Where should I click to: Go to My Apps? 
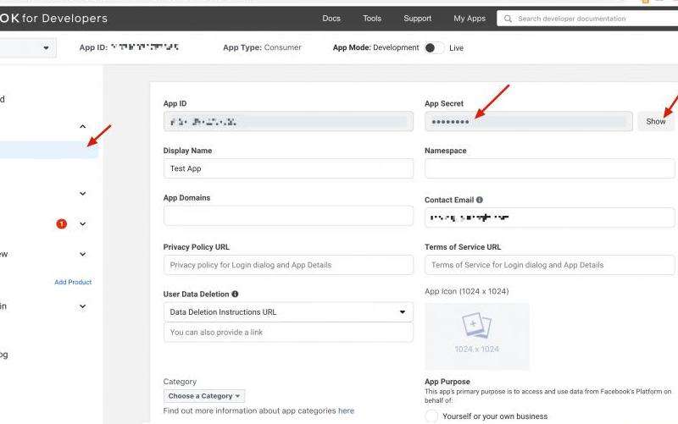[470, 19]
